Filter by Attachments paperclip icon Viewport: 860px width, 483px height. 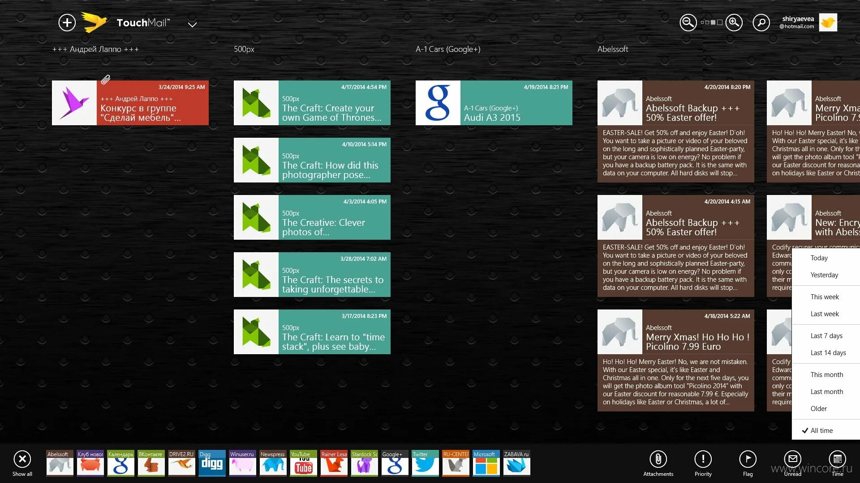(x=658, y=459)
